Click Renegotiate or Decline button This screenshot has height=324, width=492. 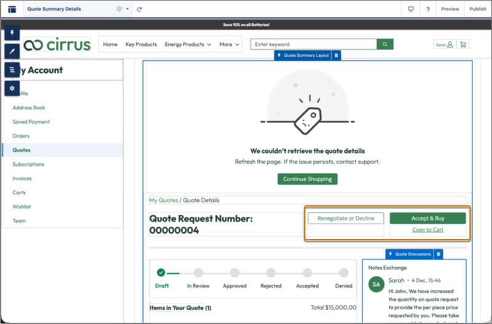tap(346, 218)
